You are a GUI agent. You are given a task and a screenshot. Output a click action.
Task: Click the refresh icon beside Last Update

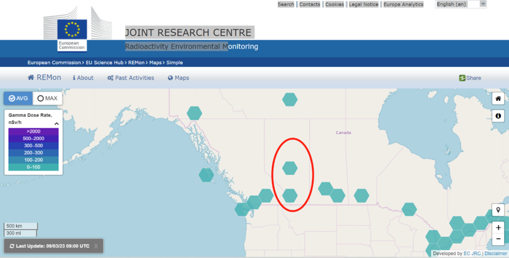[12, 246]
